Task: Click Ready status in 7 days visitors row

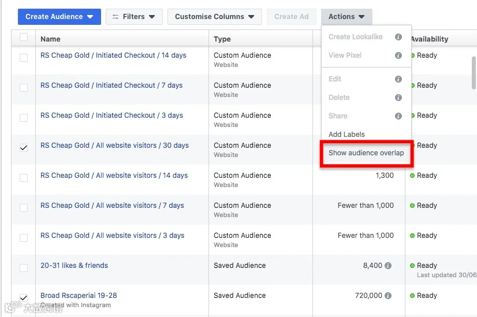Action: tap(427, 206)
